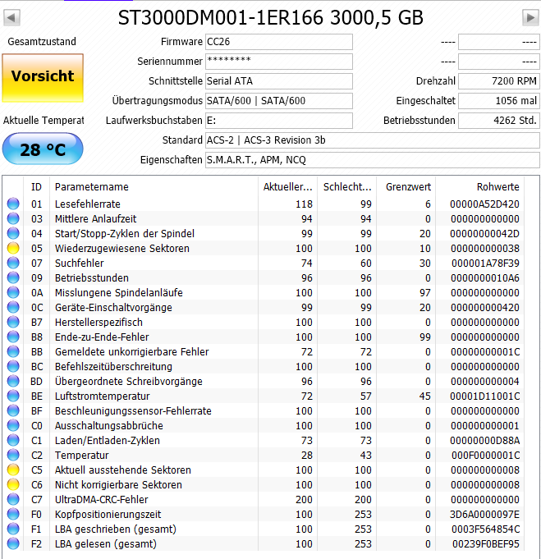Click blue status icon for Beschleunigungssensor-Fehlerrate
541x559 pixels.
pyautogui.click(x=13, y=410)
